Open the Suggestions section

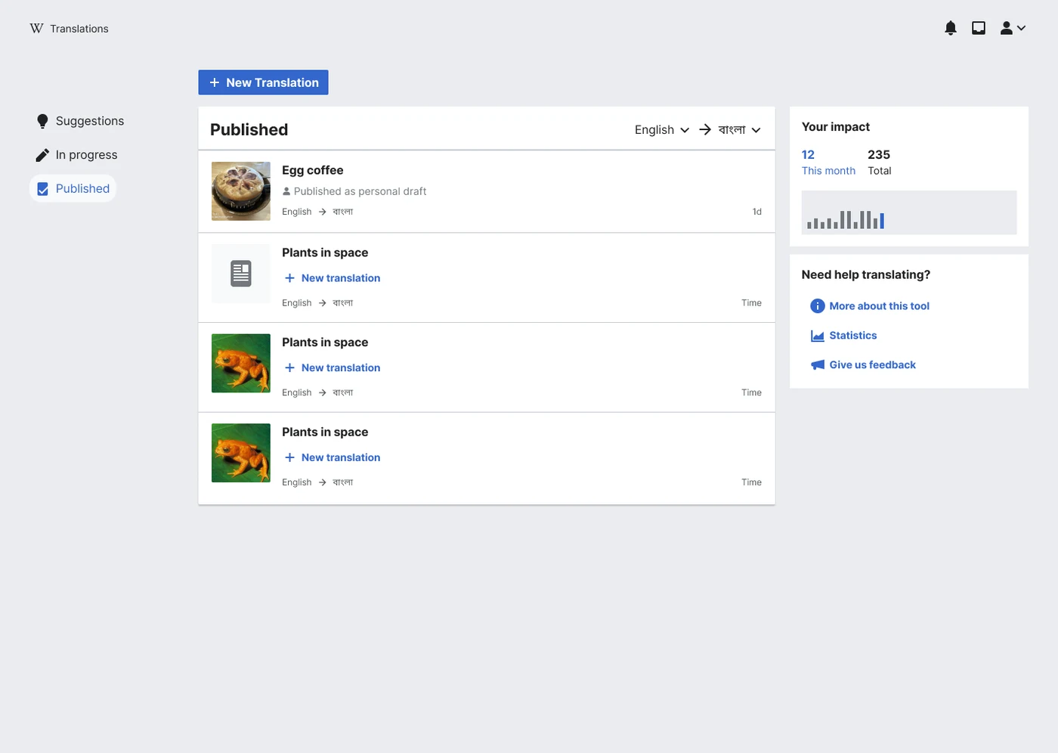[80, 121]
